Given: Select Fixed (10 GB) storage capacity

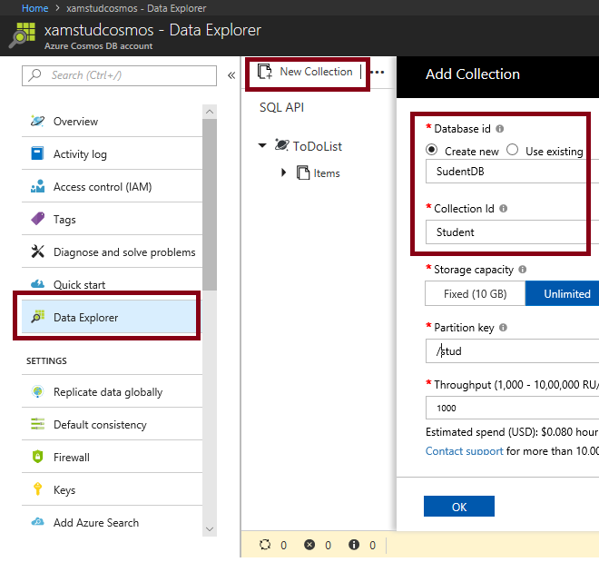Looking at the screenshot, I should click(x=475, y=294).
